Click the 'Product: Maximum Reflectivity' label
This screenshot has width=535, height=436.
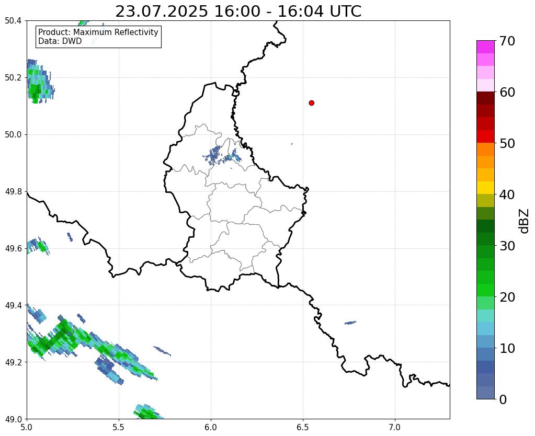tap(98, 32)
